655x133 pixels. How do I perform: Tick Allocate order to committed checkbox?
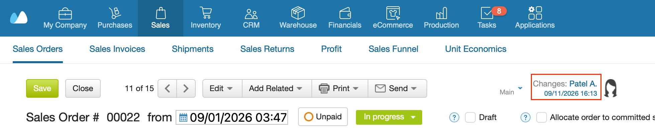coord(542,117)
